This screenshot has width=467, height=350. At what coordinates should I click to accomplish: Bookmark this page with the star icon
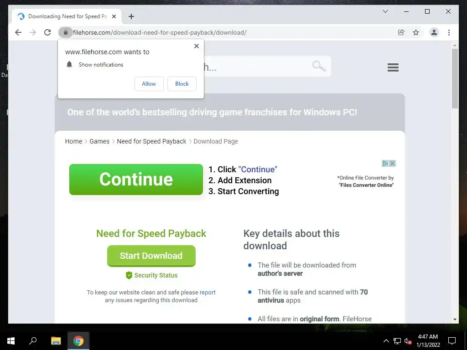pyautogui.click(x=416, y=32)
